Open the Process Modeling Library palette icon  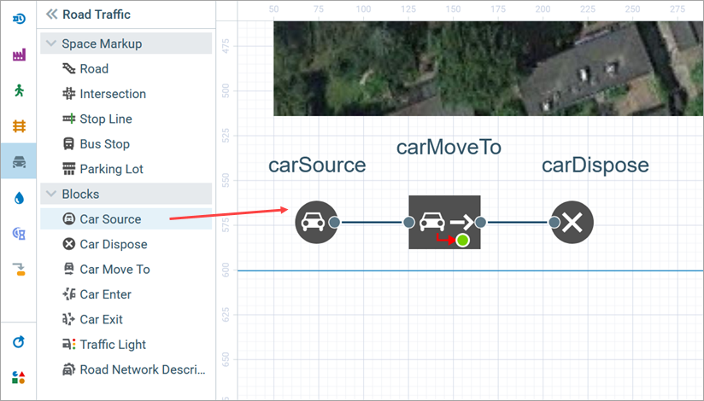click(x=18, y=19)
